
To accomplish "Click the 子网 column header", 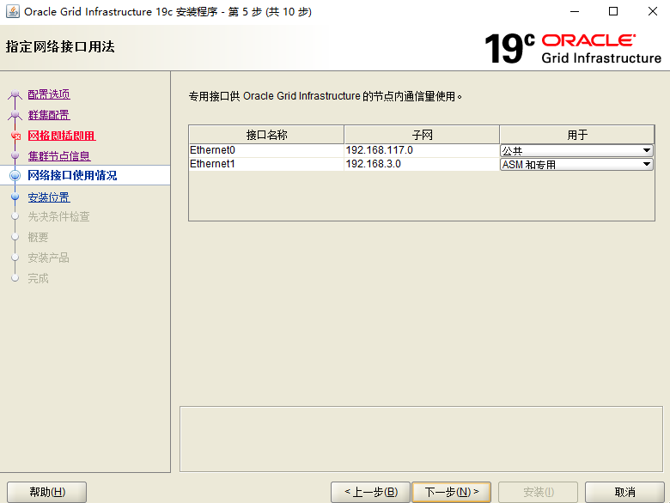I will [421, 135].
